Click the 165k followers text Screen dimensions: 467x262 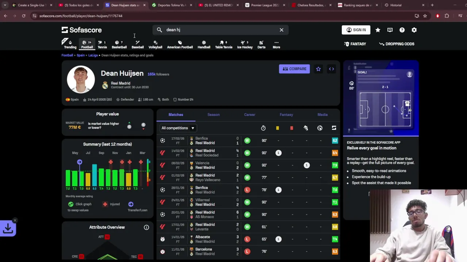(x=158, y=74)
